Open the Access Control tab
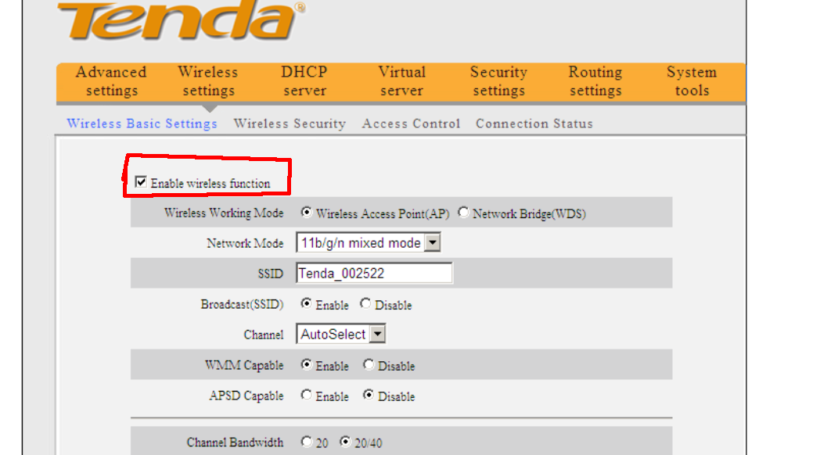Viewport: 838px width, 455px height. (411, 124)
